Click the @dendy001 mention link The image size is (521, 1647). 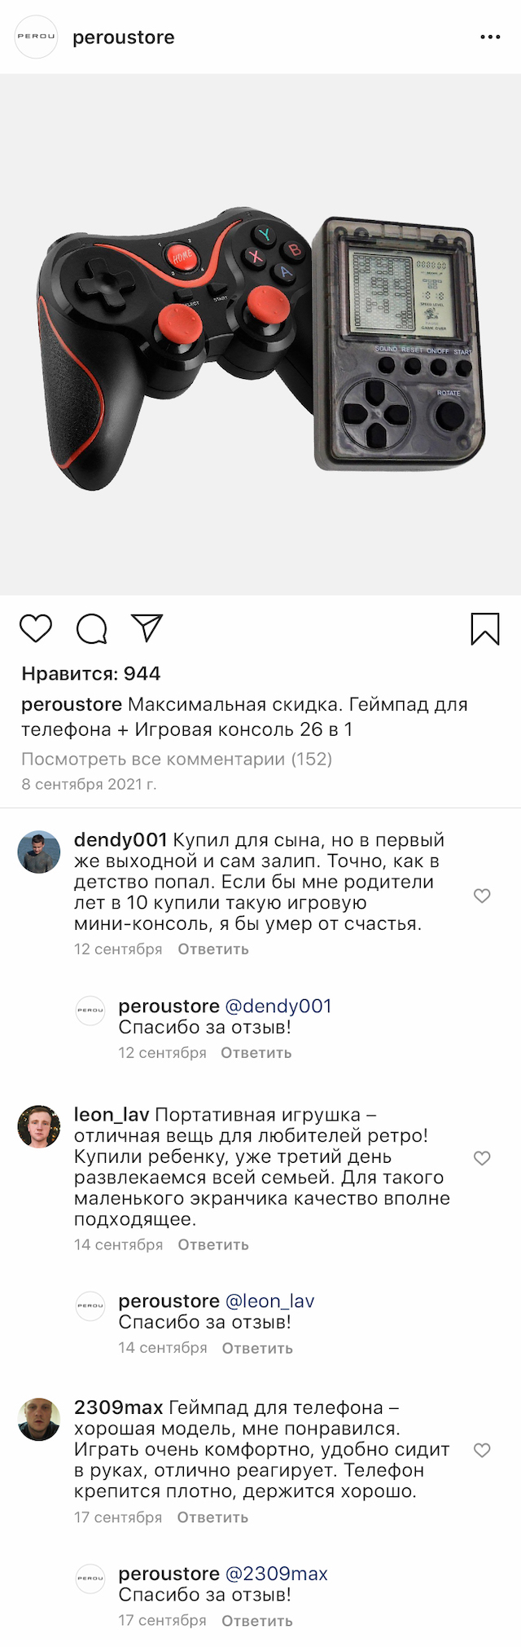[278, 1006]
